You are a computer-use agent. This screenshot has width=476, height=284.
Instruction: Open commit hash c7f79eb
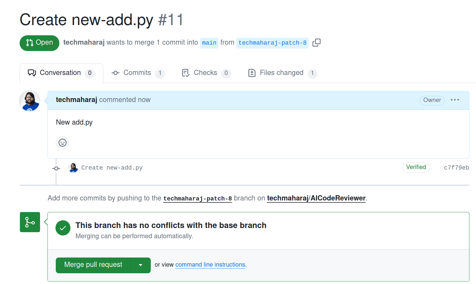(x=456, y=168)
